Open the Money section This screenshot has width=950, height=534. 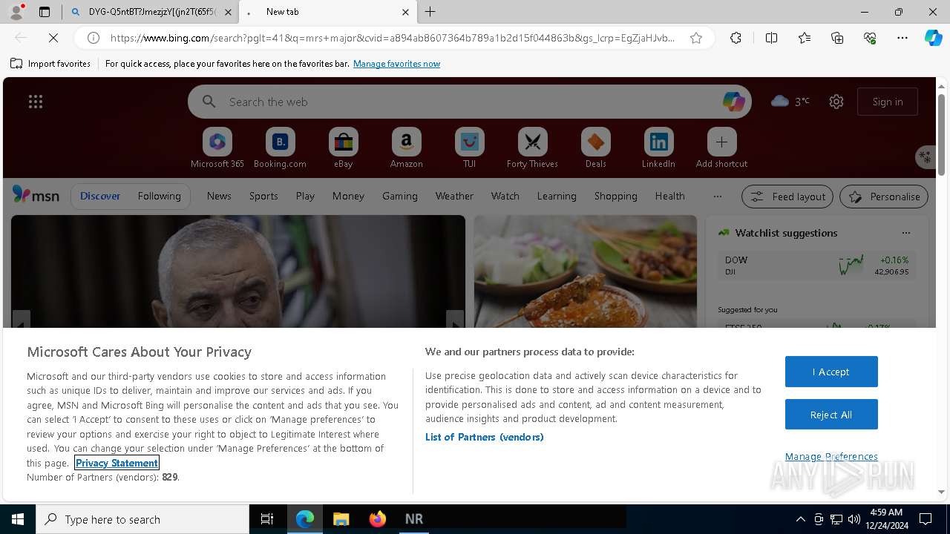coord(348,196)
